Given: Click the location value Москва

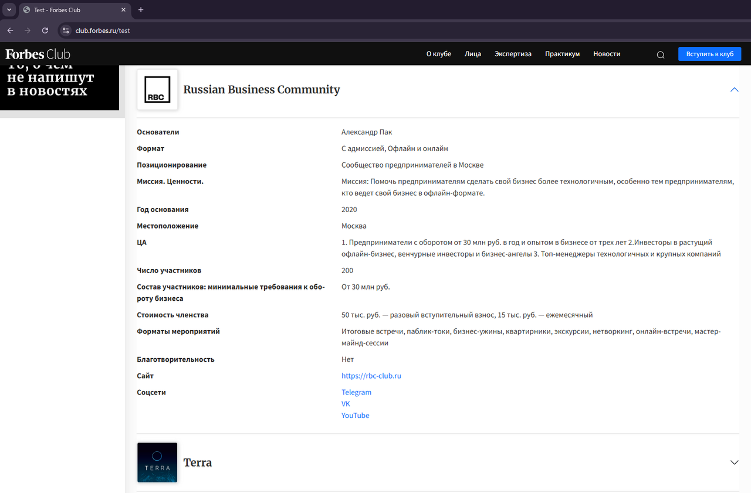Looking at the screenshot, I should click(354, 226).
